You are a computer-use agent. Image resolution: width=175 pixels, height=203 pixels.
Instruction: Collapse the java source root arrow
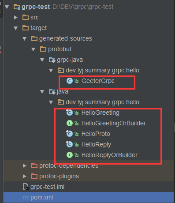point(42,92)
